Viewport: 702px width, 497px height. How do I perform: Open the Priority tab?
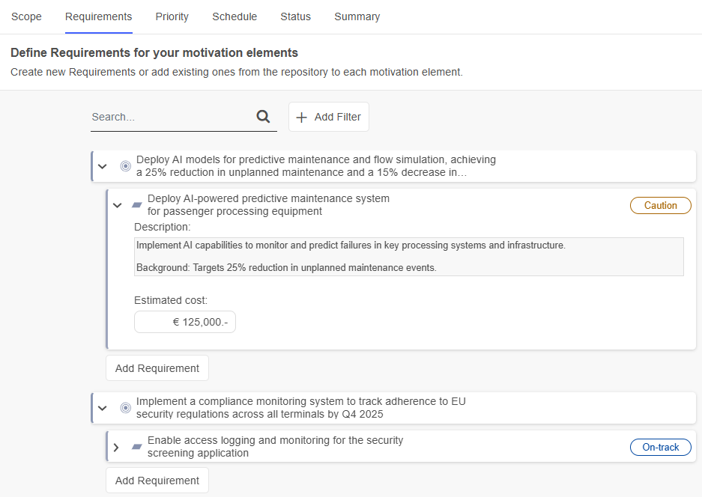click(x=172, y=16)
